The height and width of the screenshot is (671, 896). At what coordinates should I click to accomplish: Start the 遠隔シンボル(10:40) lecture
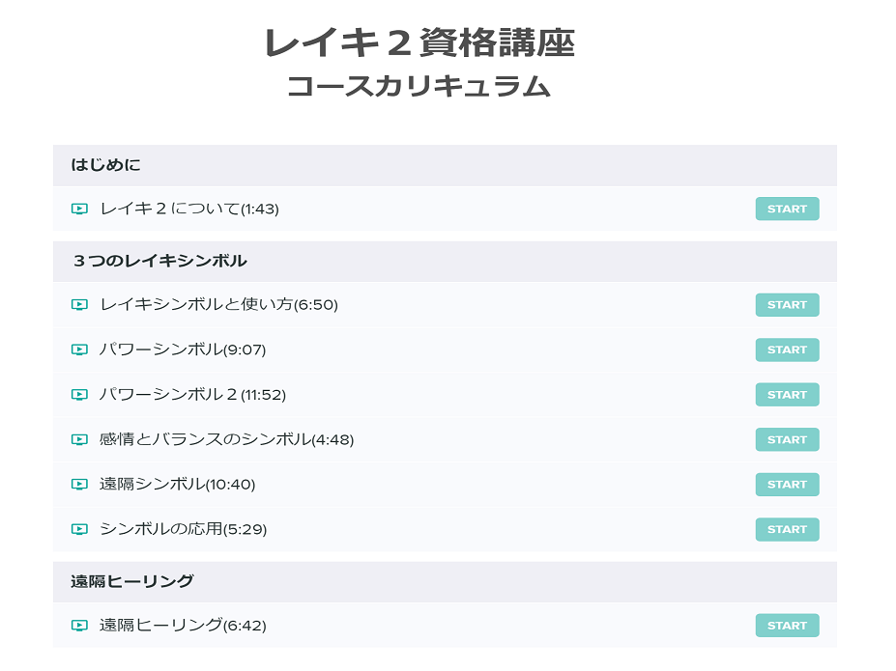(x=787, y=485)
